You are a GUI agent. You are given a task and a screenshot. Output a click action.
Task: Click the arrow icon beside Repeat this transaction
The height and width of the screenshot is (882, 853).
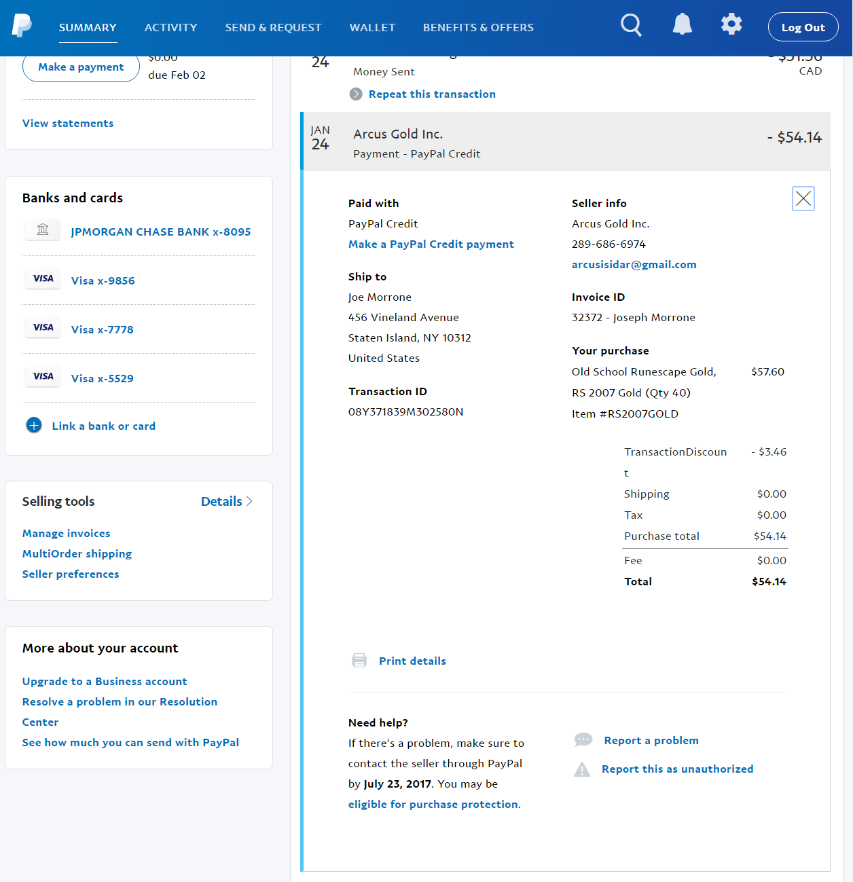pos(356,94)
